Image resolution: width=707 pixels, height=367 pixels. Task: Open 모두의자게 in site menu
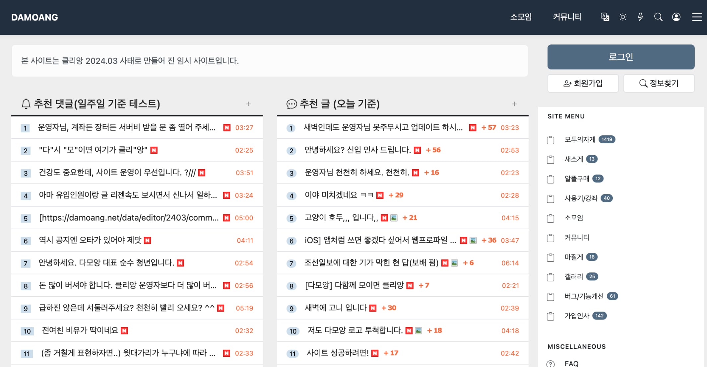[580, 139]
